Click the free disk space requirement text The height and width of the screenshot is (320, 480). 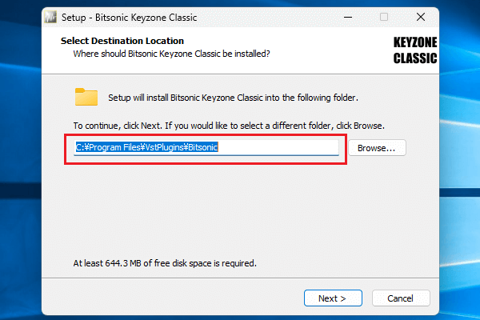coord(165,262)
